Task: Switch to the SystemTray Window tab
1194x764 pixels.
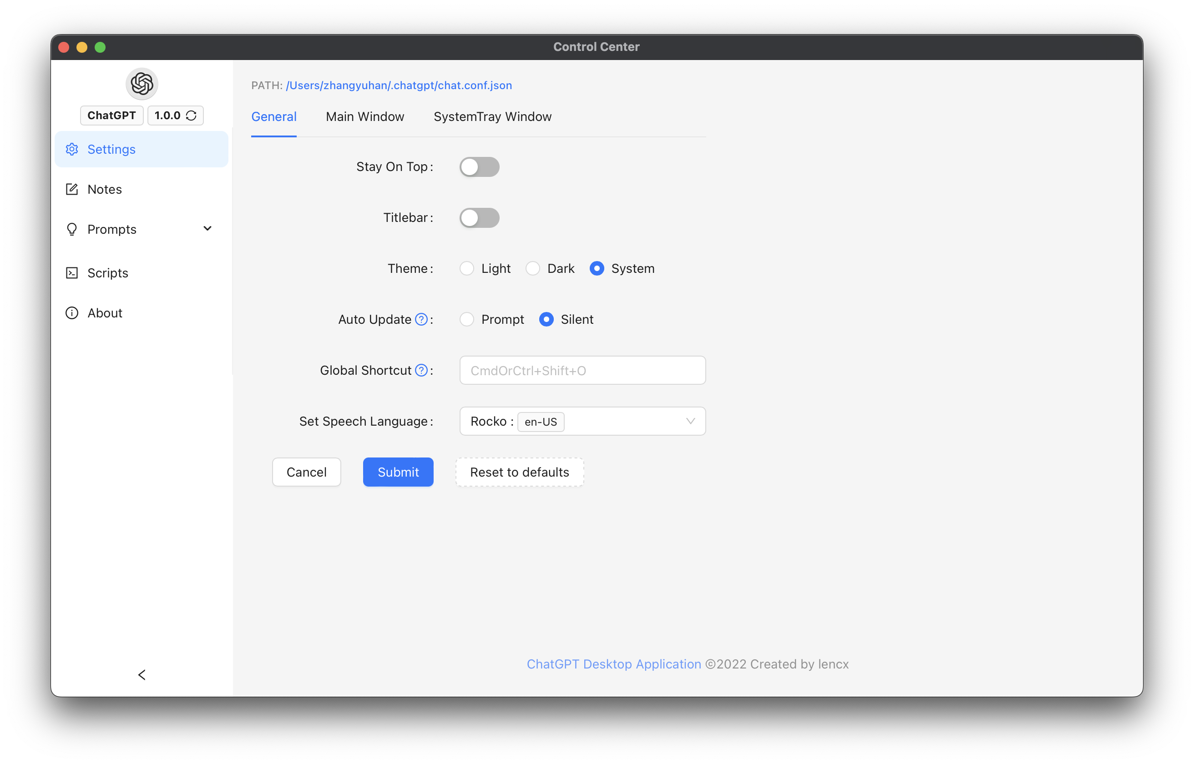Action: click(492, 116)
